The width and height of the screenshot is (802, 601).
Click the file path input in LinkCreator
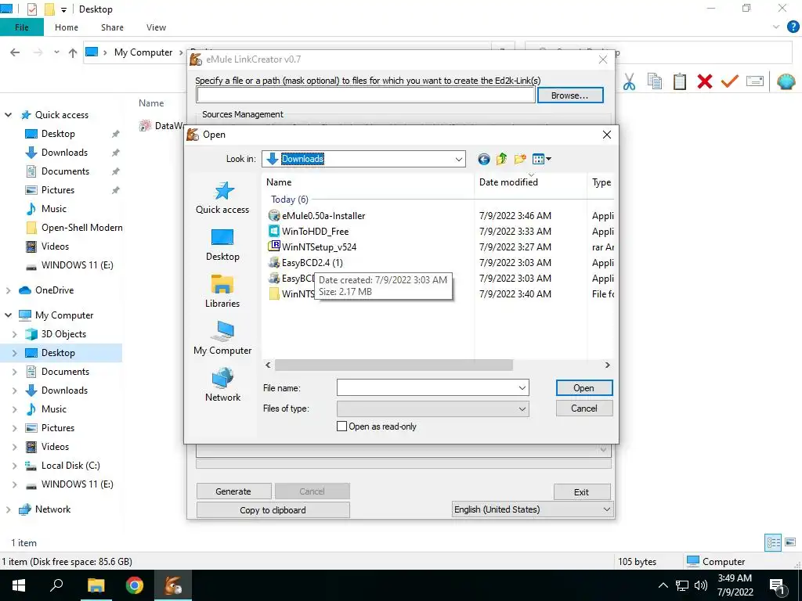point(366,95)
